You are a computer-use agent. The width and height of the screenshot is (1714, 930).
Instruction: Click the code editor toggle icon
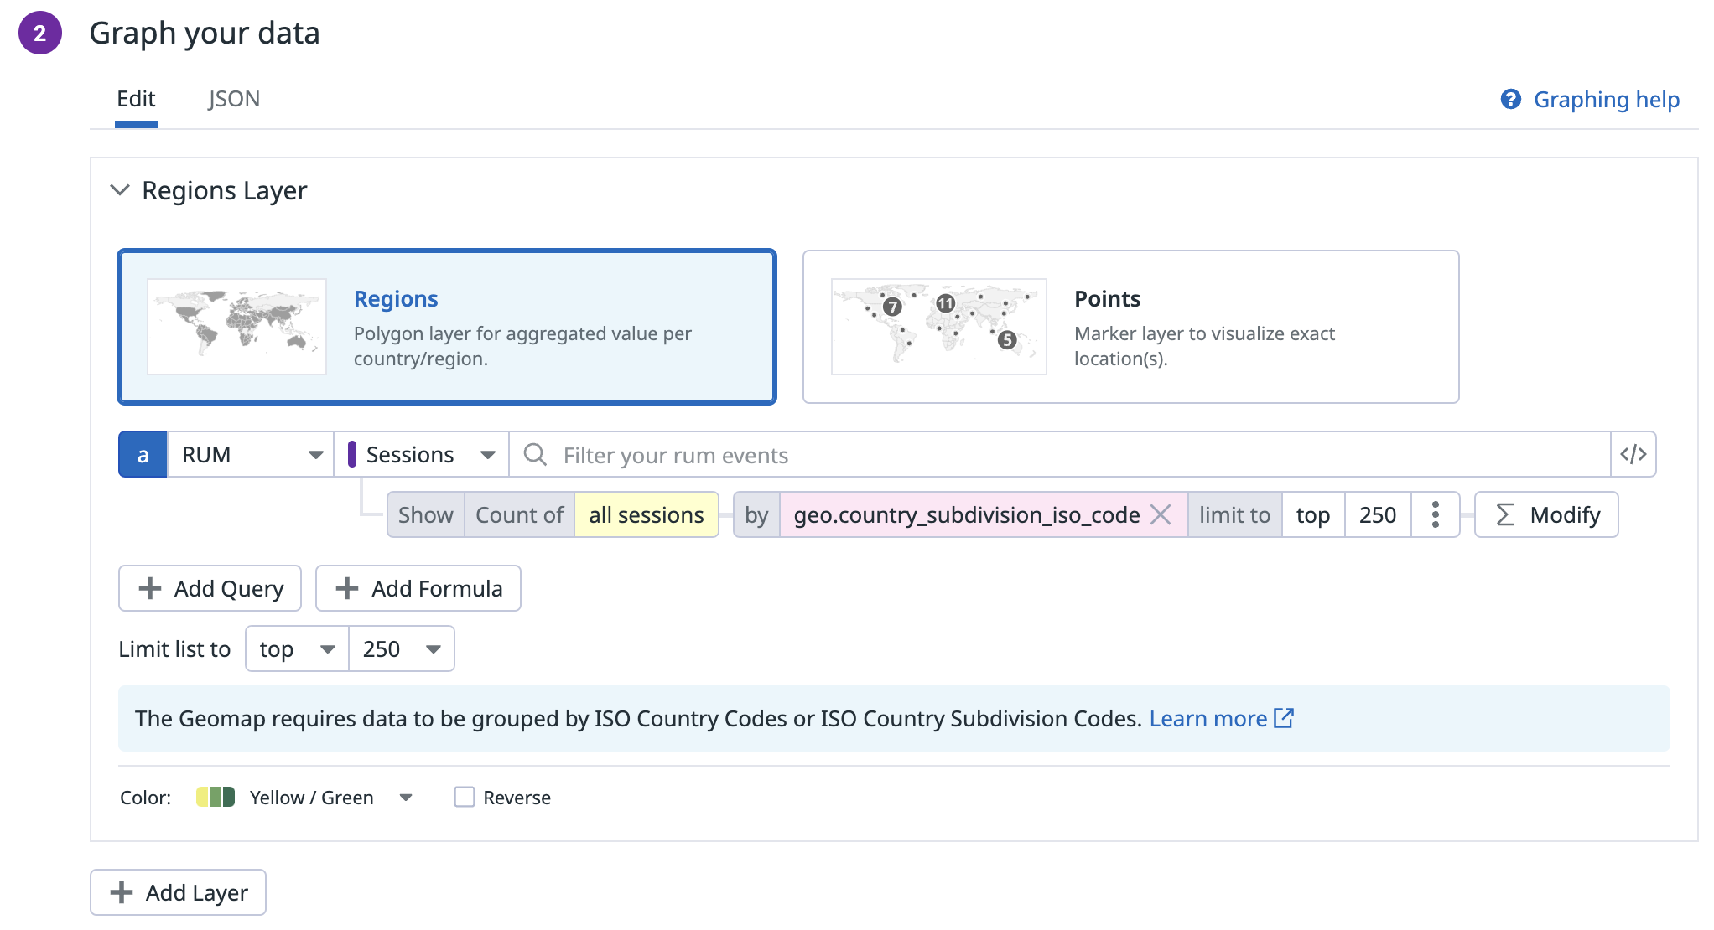tap(1633, 454)
